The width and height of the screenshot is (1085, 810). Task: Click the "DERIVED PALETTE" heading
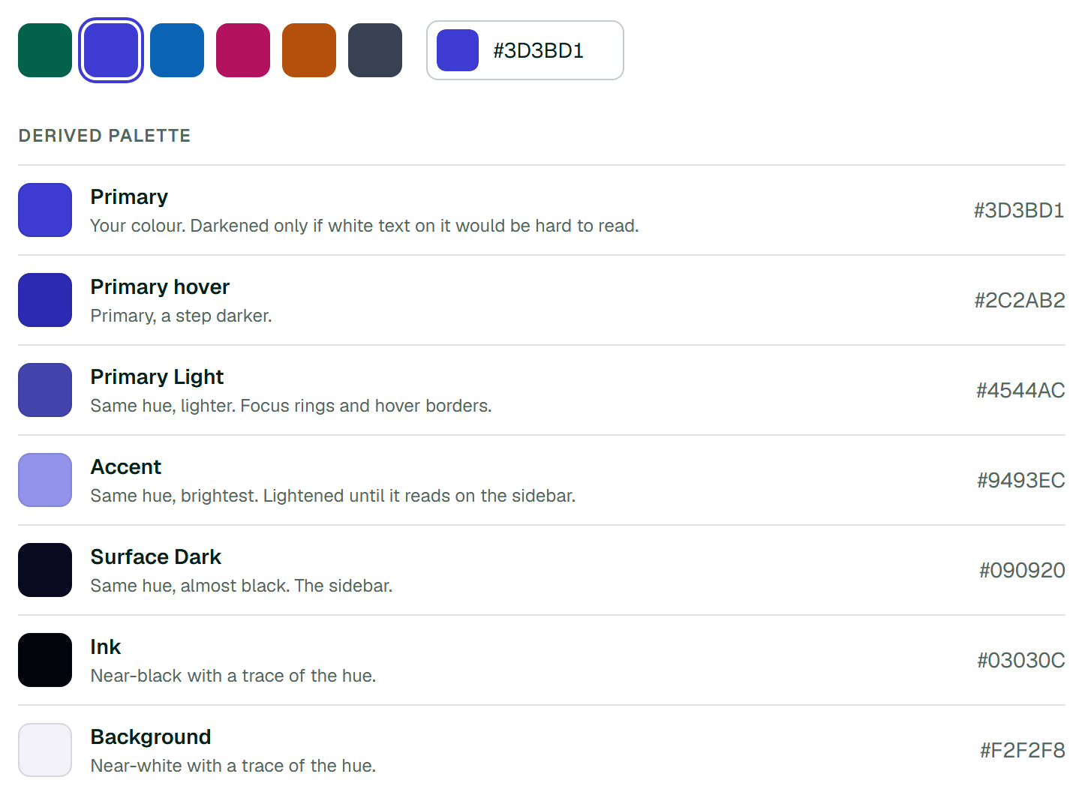pos(104,136)
